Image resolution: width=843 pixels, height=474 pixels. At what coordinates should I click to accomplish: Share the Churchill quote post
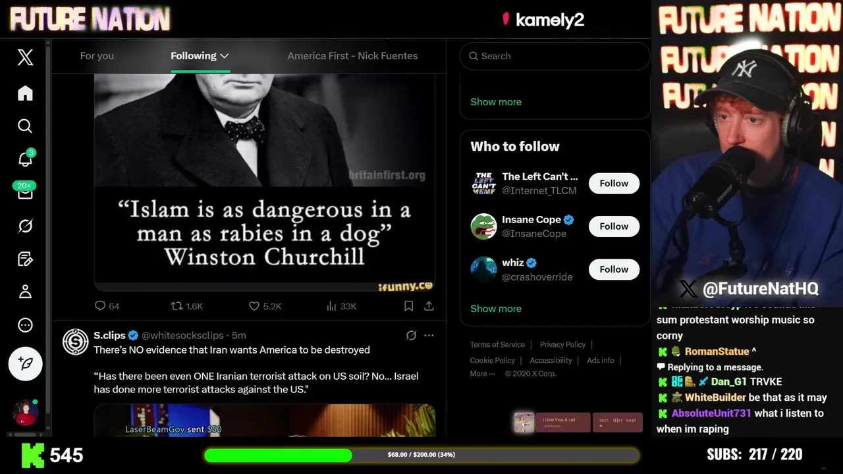coord(429,306)
